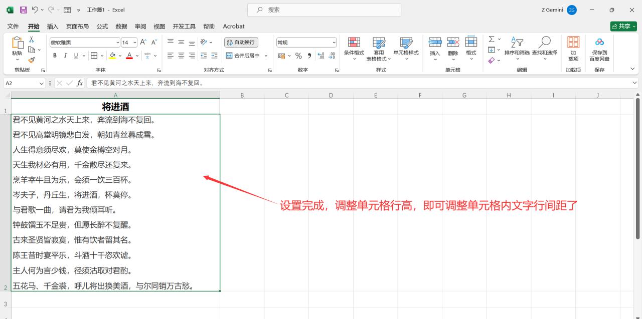This screenshot has height=319, width=642.
Task: Click the Comma Style icon
Action: (x=309, y=56)
